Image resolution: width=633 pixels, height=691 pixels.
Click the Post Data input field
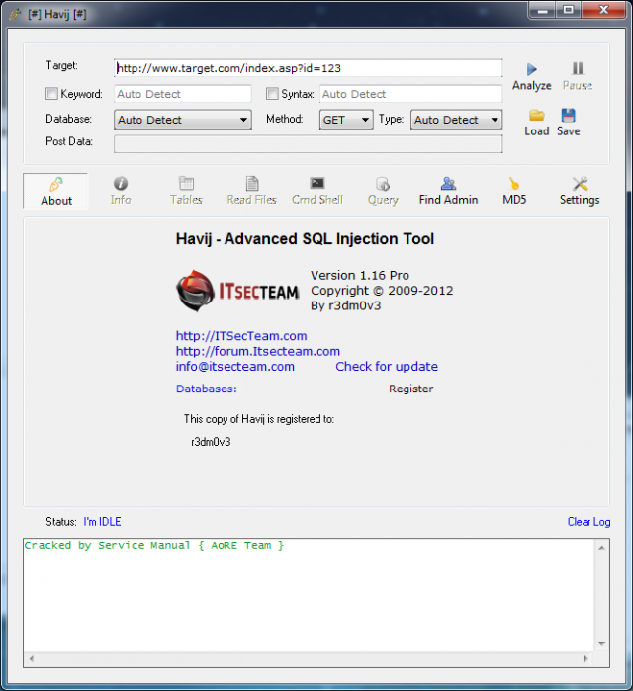pyautogui.click(x=308, y=144)
